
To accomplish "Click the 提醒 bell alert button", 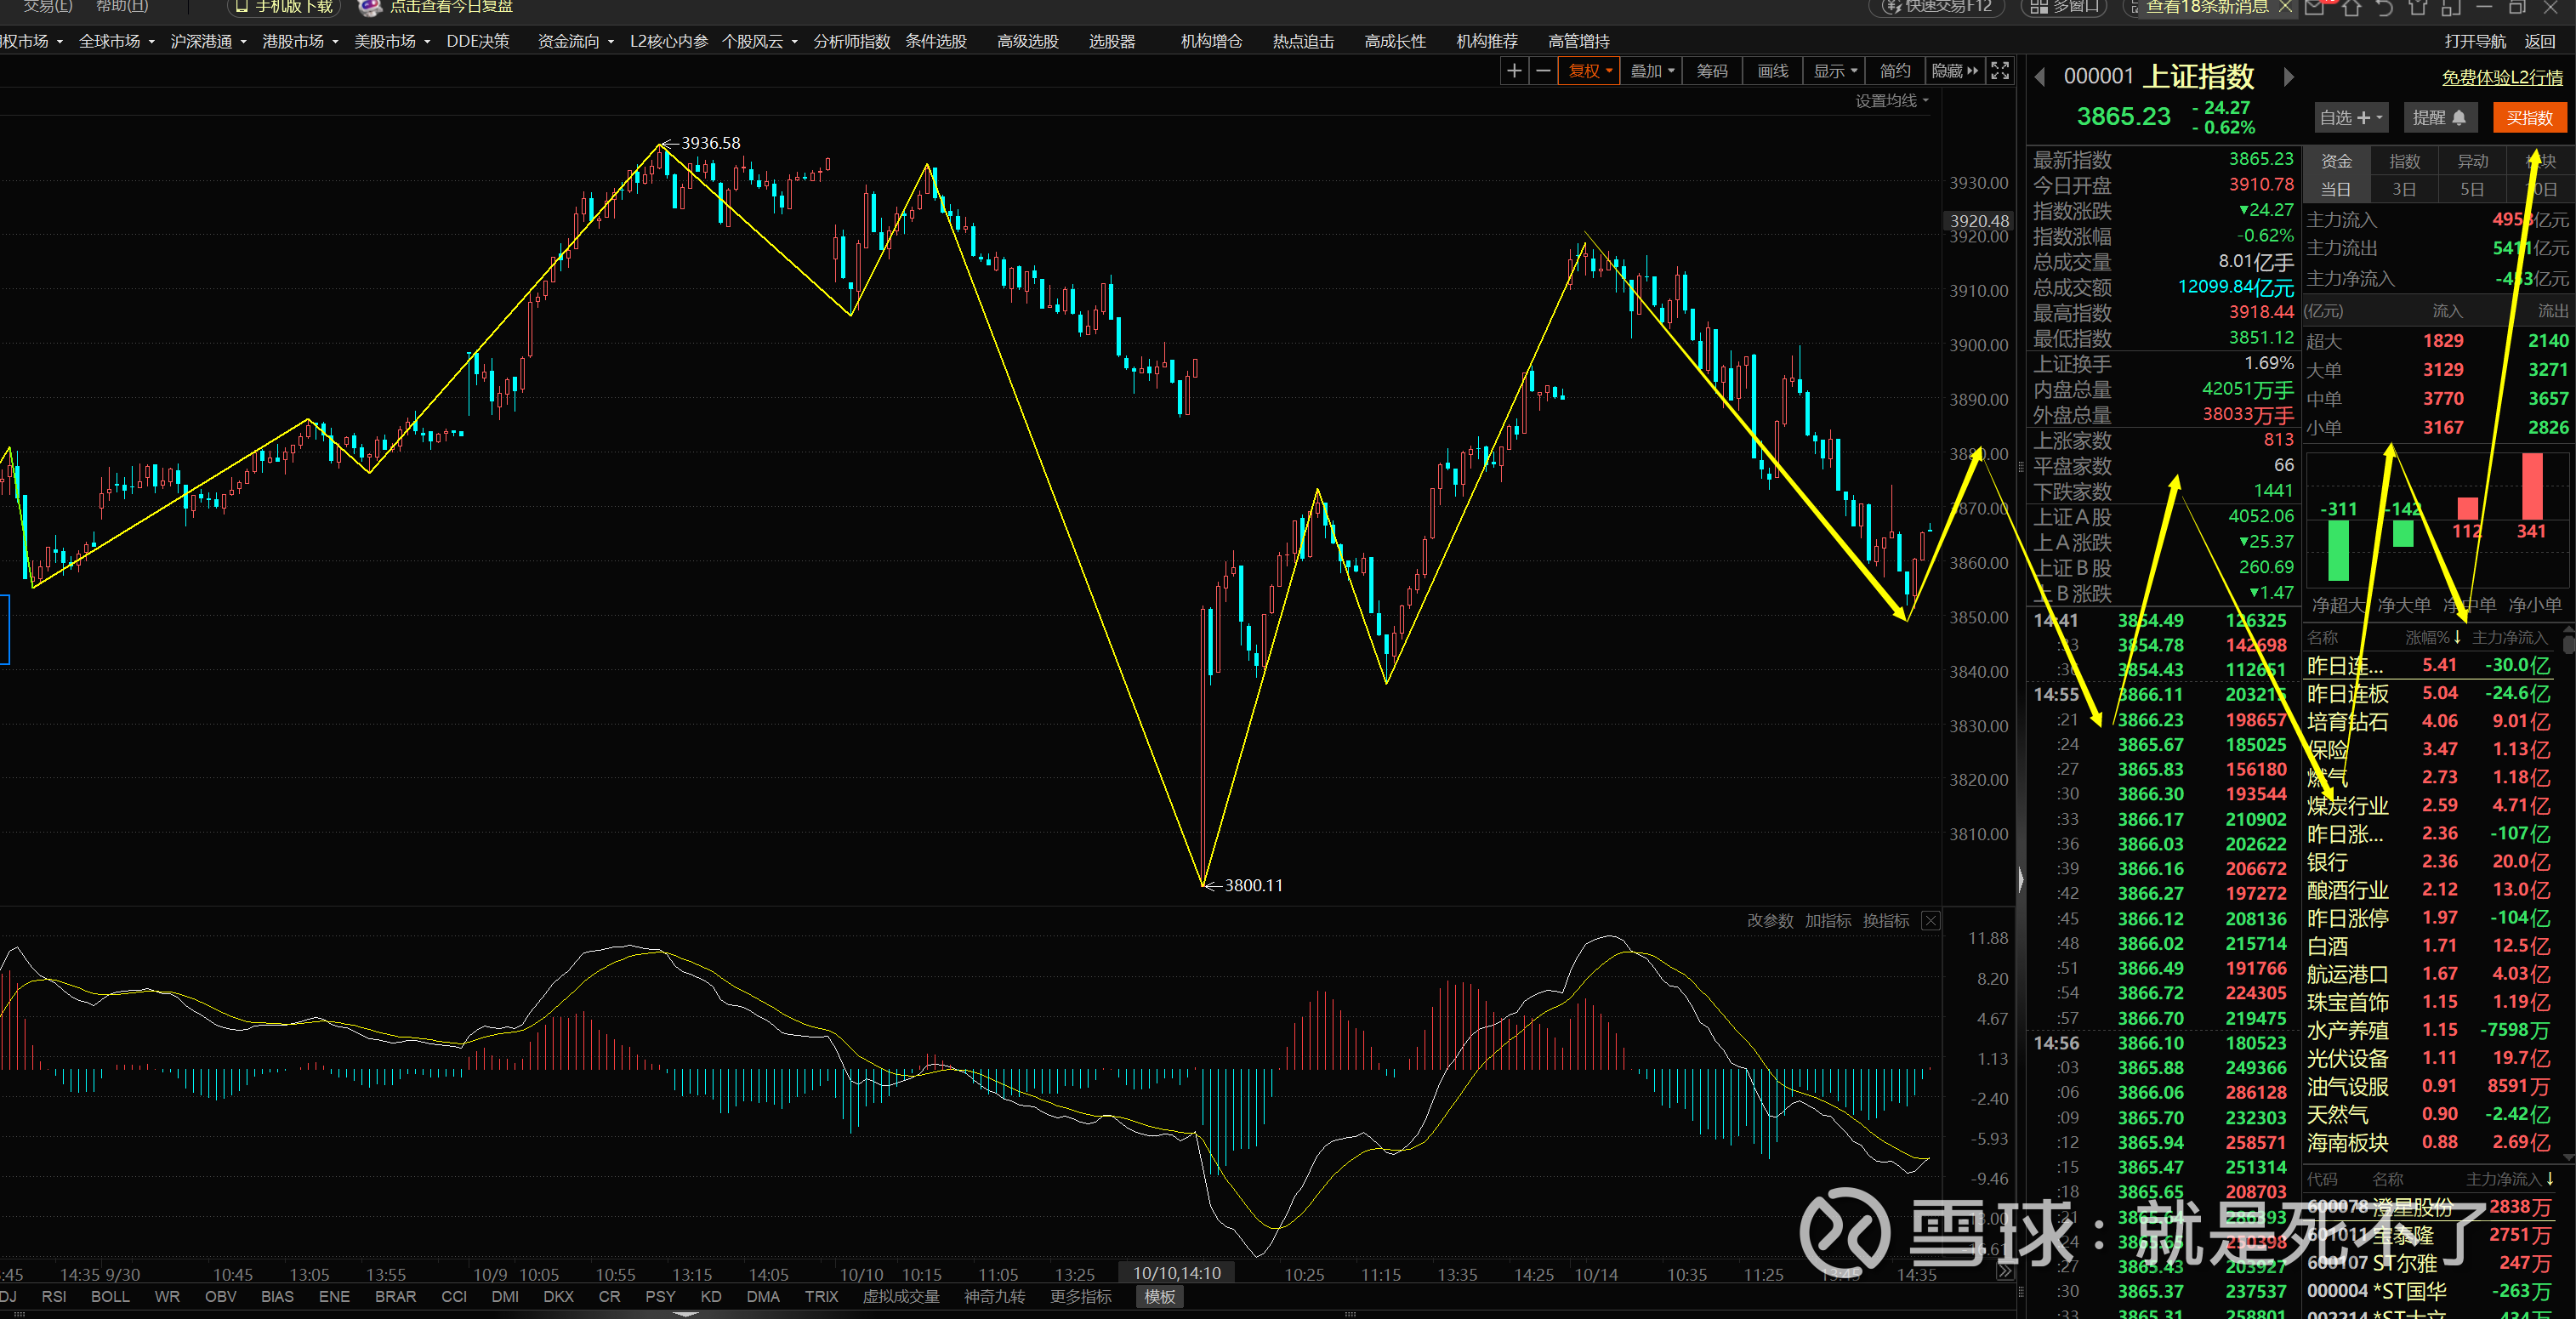I will pyautogui.click(x=2439, y=118).
